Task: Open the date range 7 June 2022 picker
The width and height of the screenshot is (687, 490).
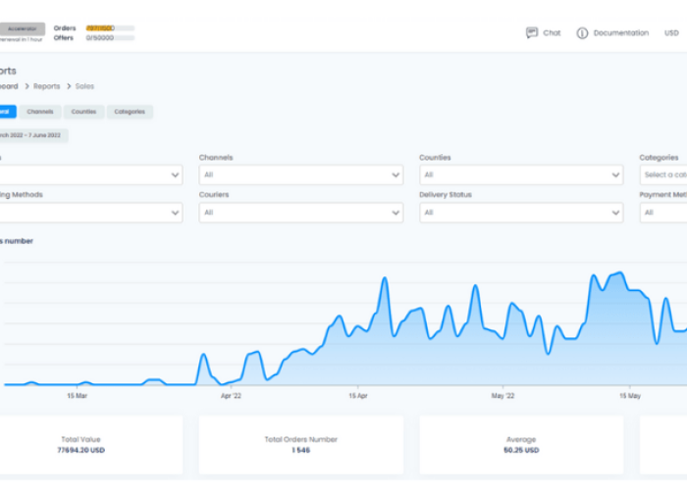Action: (x=33, y=135)
